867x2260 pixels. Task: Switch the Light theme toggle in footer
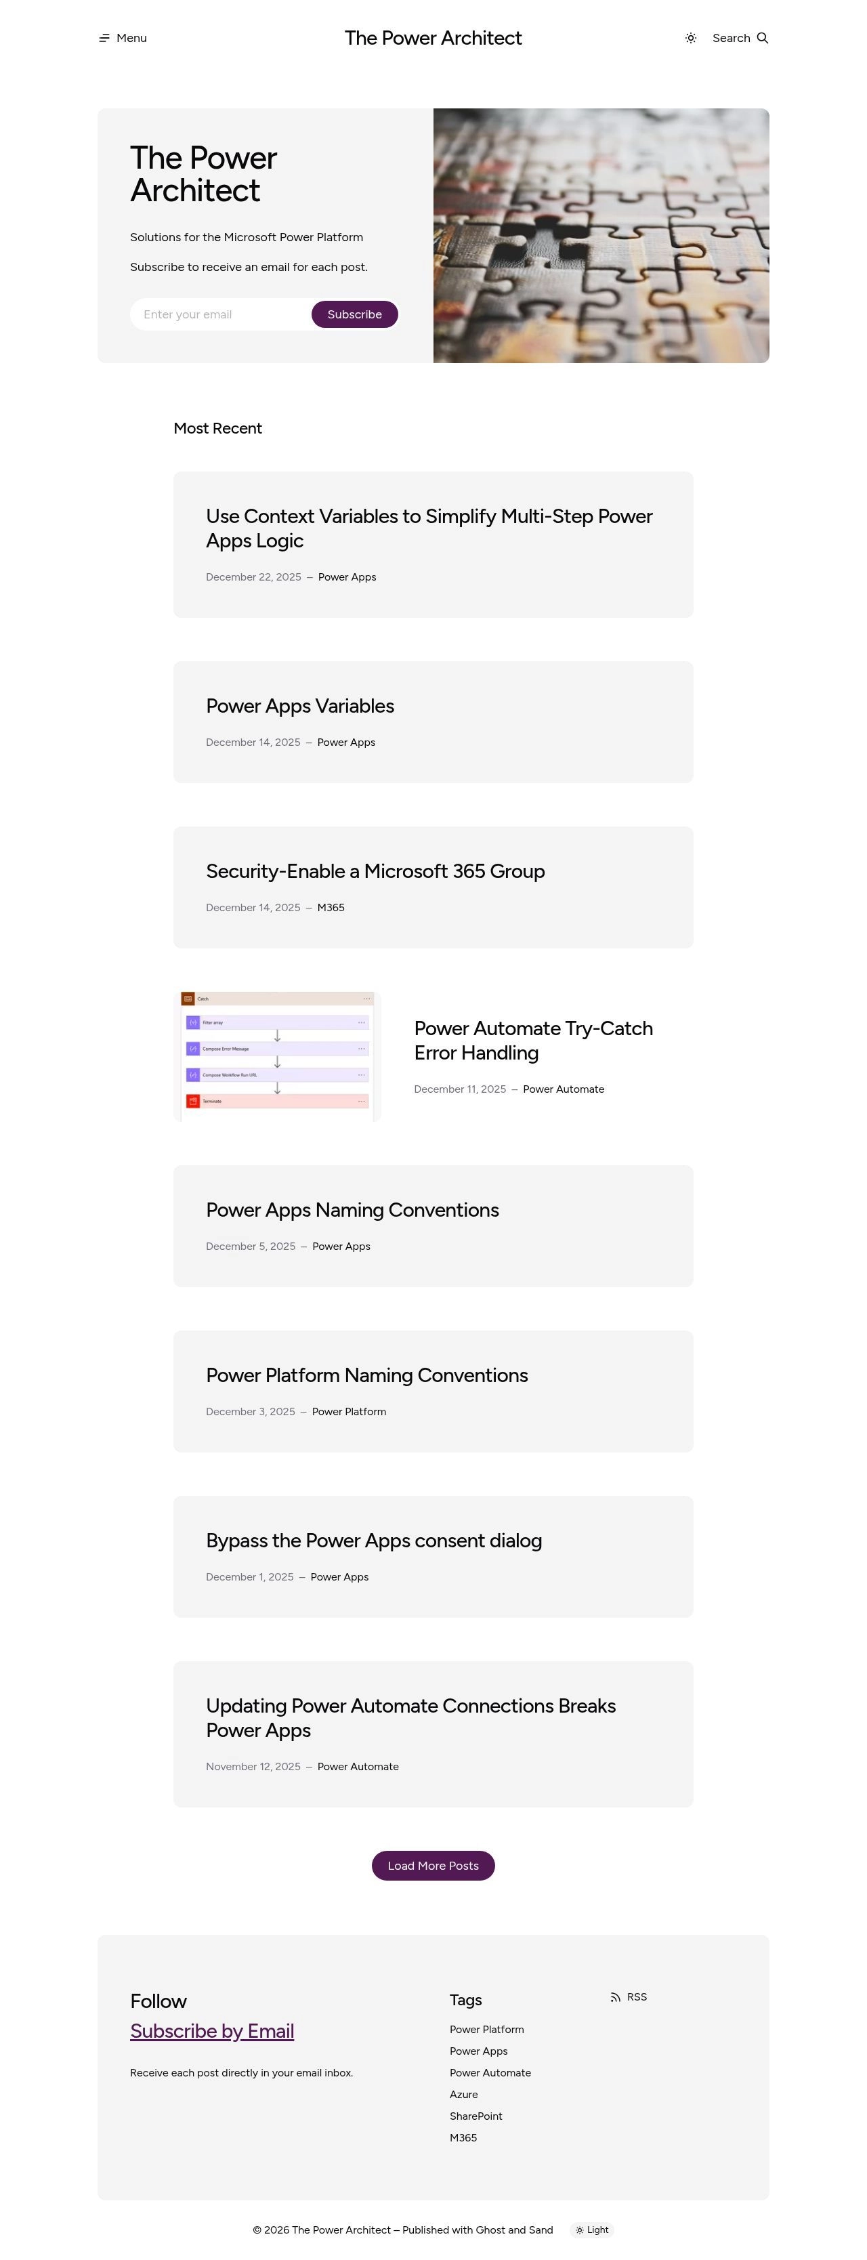pyautogui.click(x=592, y=2230)
